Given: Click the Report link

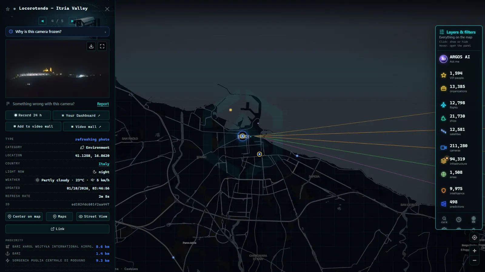Looking at the screenshot, I should (103, 104).
